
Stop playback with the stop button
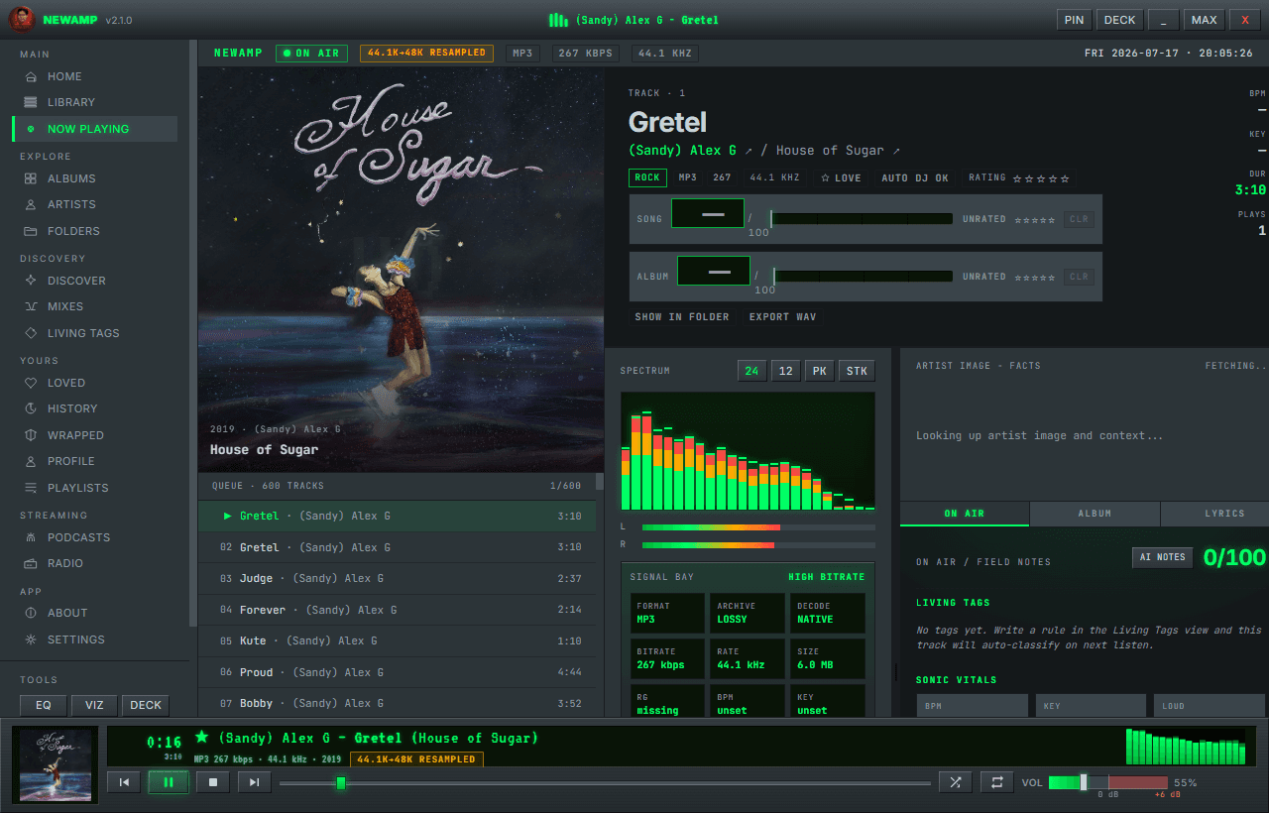(212, 782)
